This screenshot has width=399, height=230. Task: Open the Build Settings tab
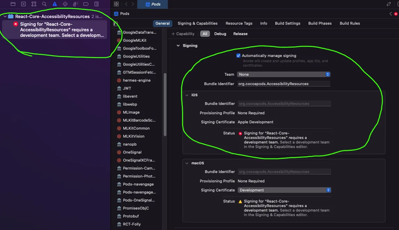(287, 23)
